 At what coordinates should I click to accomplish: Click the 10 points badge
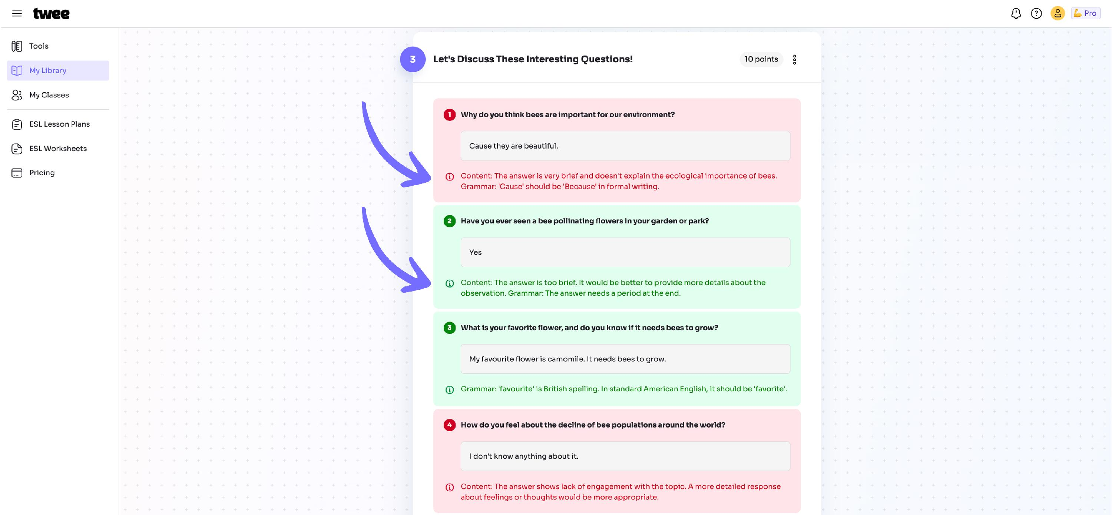coord(761,60)
